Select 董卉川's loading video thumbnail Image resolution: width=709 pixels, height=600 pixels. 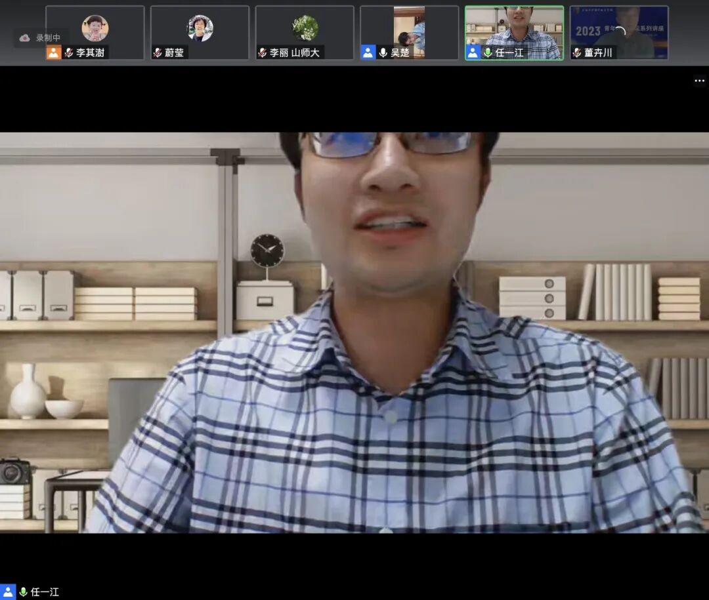(619, 29)
